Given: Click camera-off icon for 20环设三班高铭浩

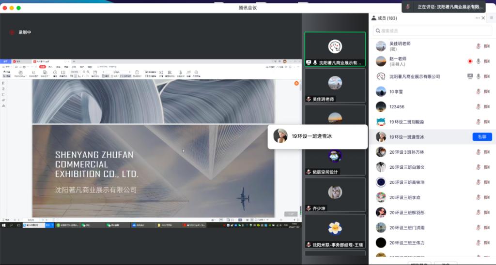Looking at the screenshot, I should (486, 182).
